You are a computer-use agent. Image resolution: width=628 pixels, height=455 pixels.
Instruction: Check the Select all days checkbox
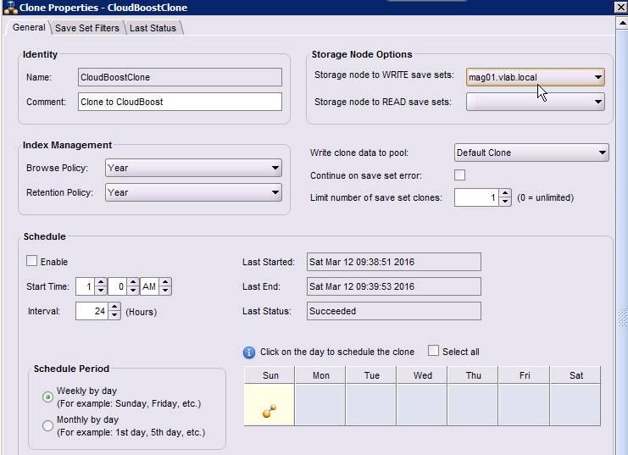point(433,351)
